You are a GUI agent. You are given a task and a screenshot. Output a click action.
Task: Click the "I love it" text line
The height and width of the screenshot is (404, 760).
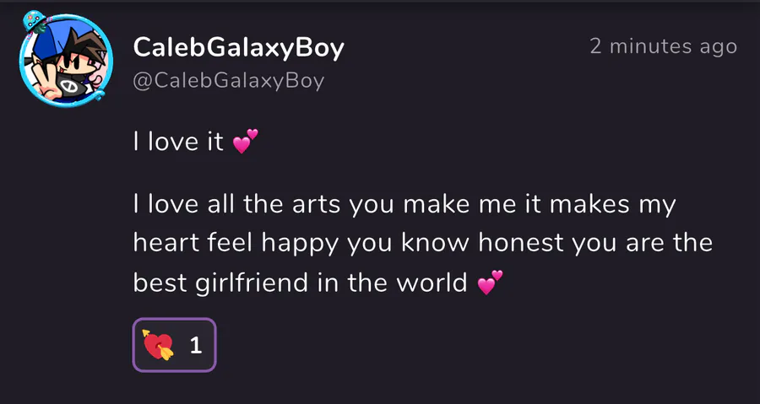point(178,143)
